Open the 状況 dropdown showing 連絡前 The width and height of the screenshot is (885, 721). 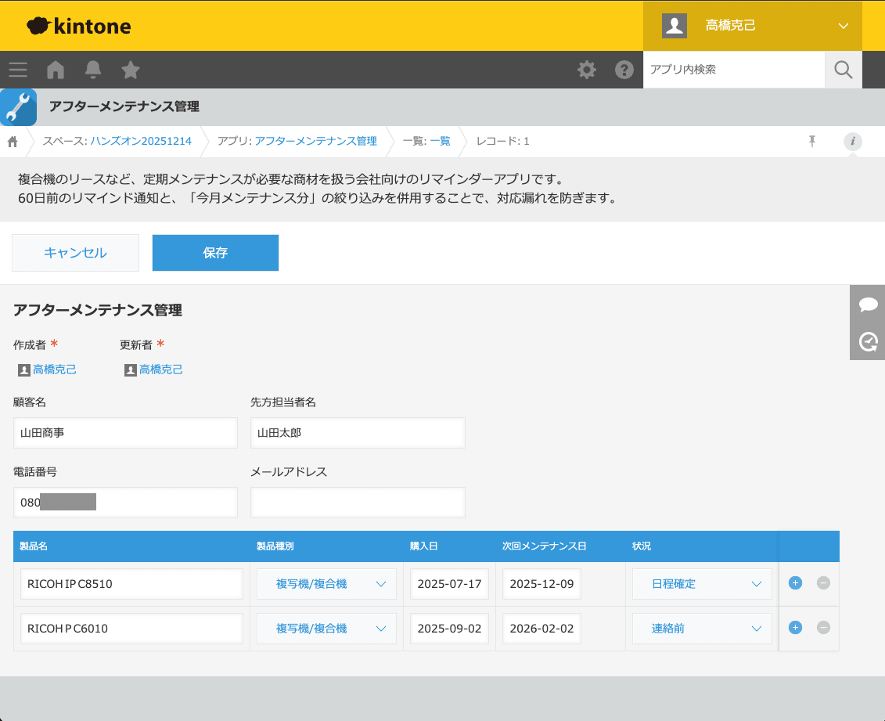701,628
